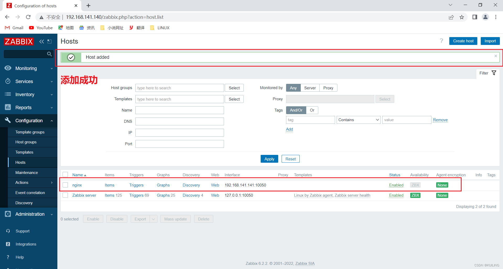Check the select-all hosts checkbox

[x=65, y=175]
